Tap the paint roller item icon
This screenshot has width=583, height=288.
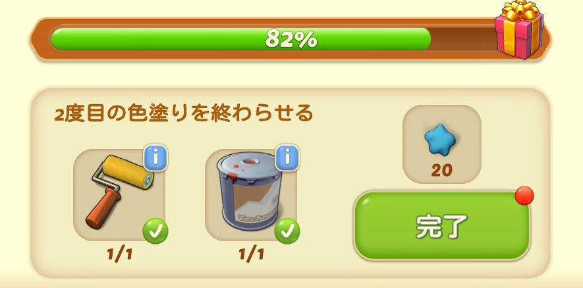click(x=120, y=190)
